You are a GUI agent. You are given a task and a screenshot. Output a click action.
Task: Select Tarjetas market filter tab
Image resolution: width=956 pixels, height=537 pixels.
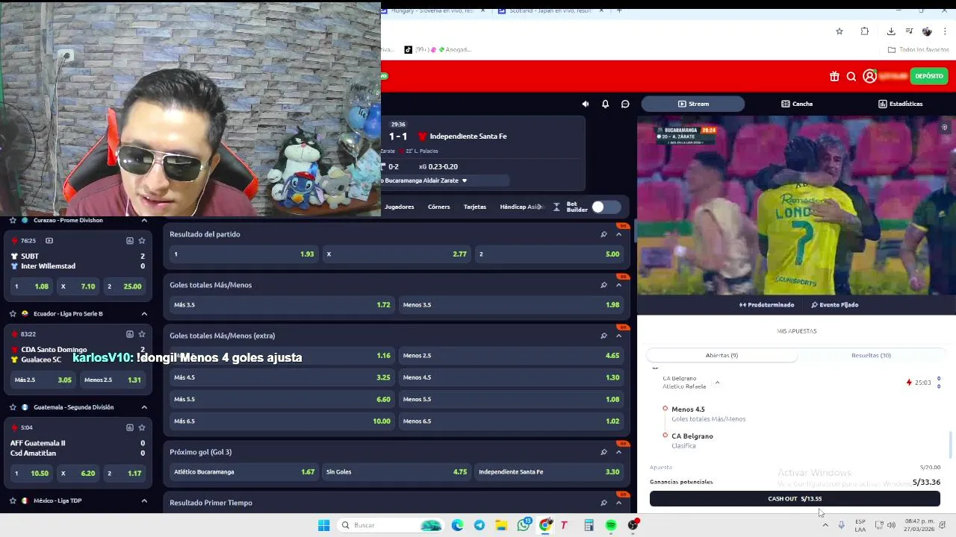click(x=474, y=207)
